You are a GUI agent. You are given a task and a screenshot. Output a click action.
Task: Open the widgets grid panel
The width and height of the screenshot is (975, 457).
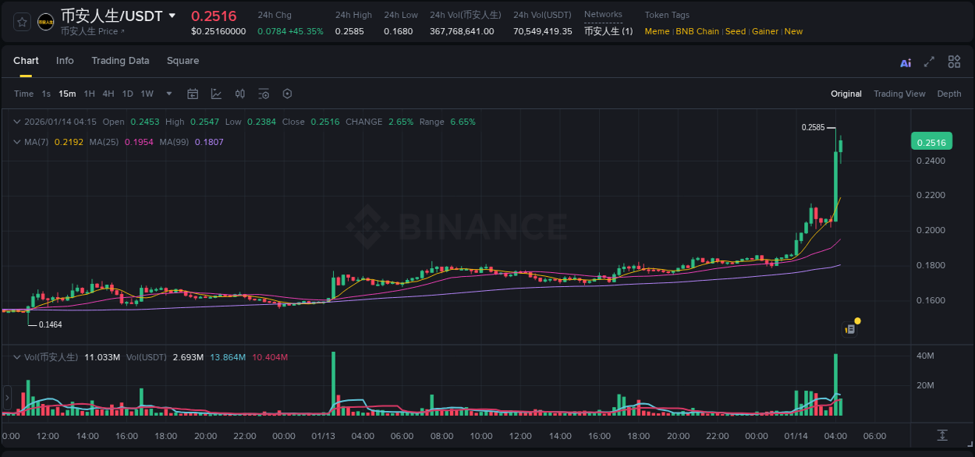[x=954, y=62]
